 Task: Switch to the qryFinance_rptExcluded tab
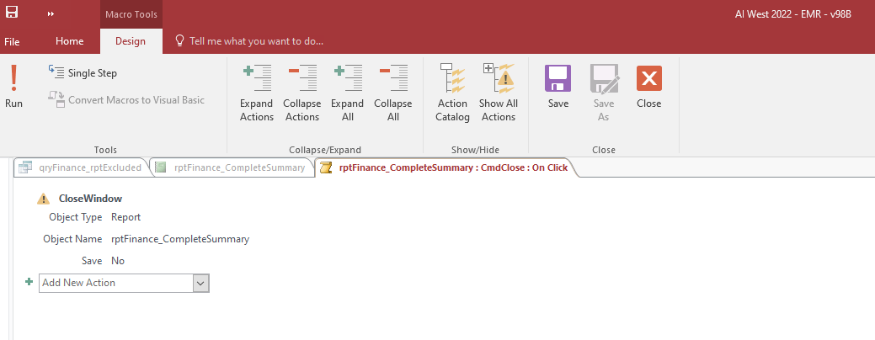coord(82,167)
